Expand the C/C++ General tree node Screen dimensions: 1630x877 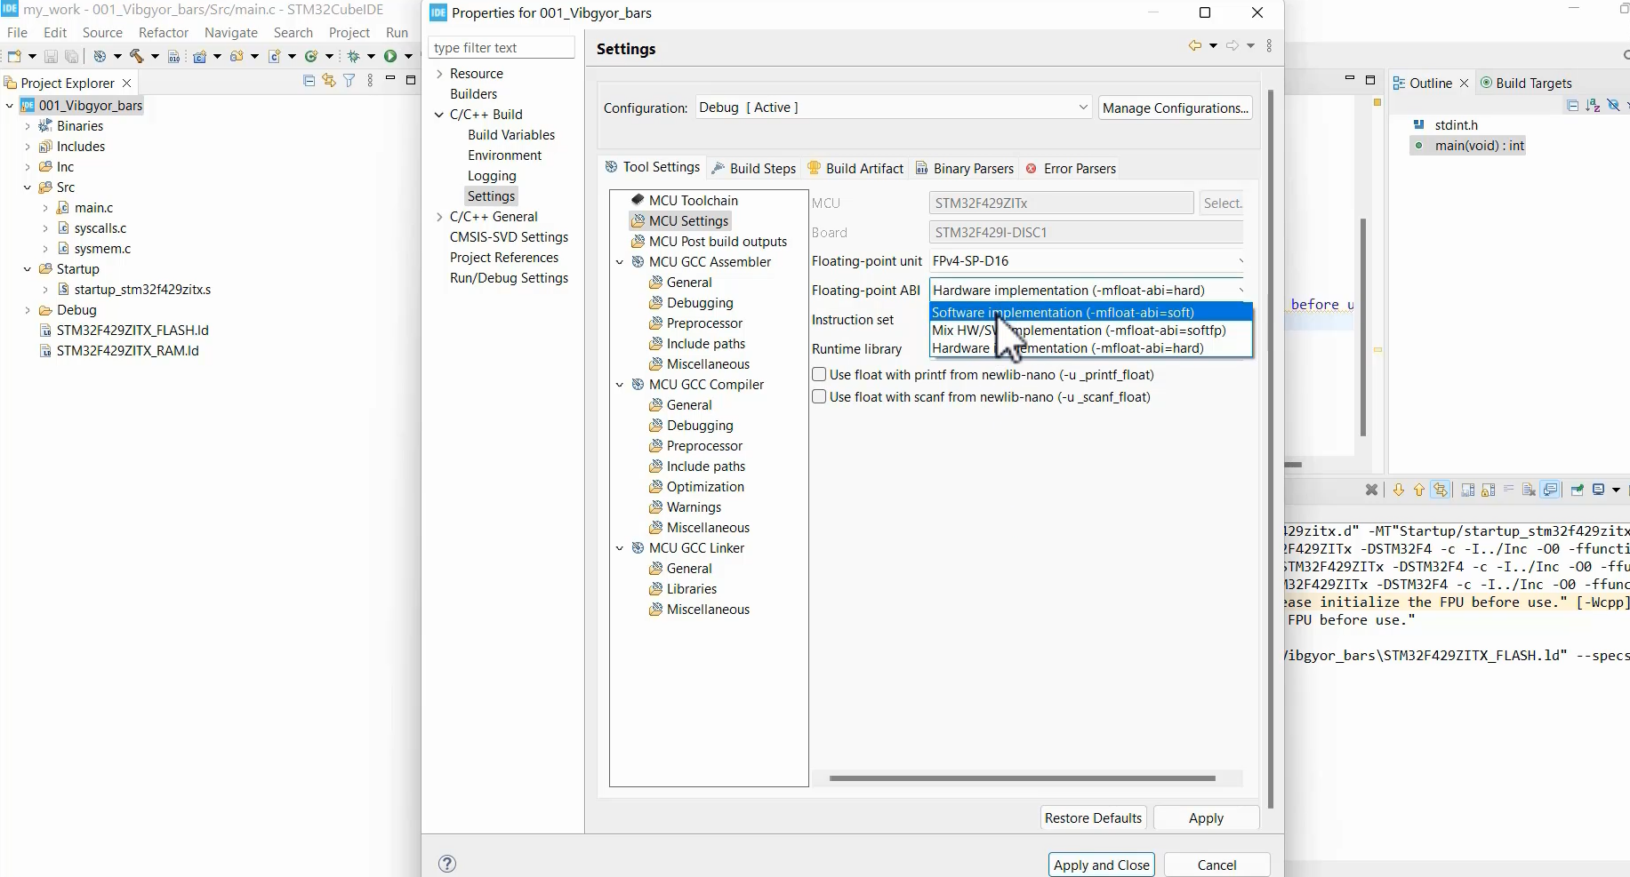(x=439, y=217)
